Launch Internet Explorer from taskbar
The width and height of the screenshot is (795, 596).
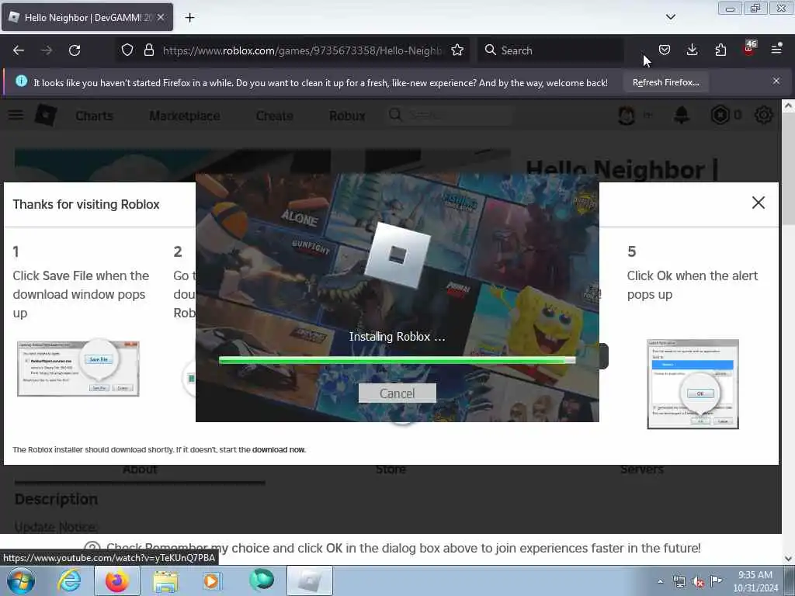click(x=69, y=580)
